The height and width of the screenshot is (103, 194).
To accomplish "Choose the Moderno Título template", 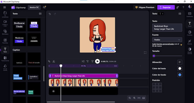I will click(x=19, y=40).
